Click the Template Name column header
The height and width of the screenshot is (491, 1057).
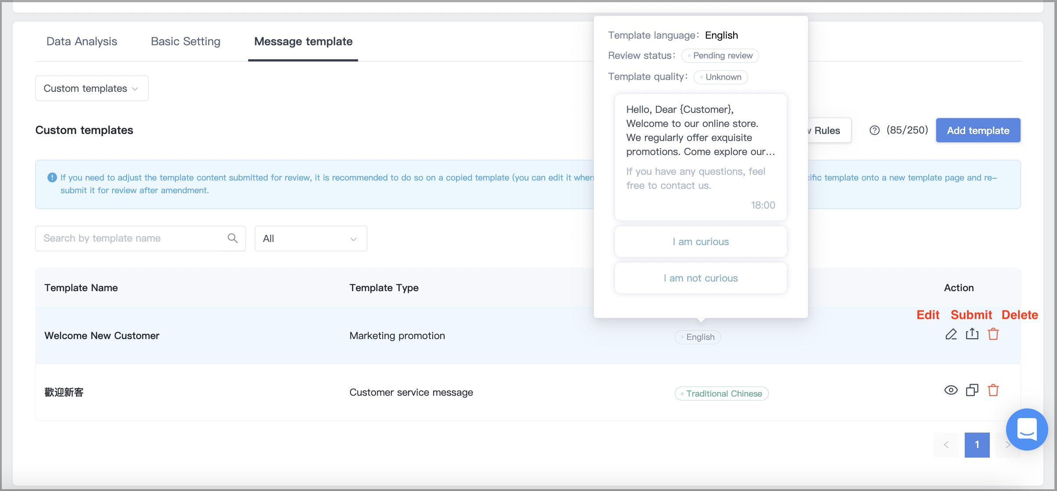tap(81, 288)
